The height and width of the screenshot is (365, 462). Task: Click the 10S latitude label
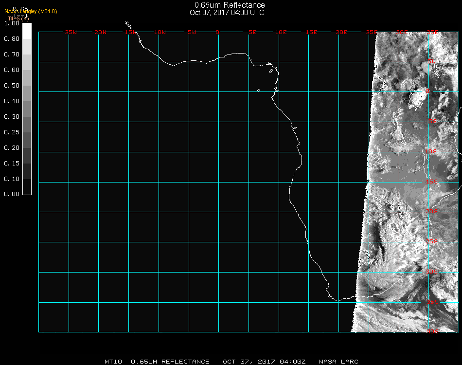click(431, 152)
